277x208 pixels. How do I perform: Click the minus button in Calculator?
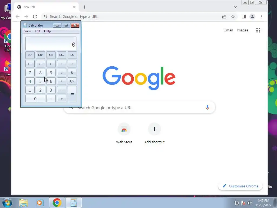click(x=61, y=90)
